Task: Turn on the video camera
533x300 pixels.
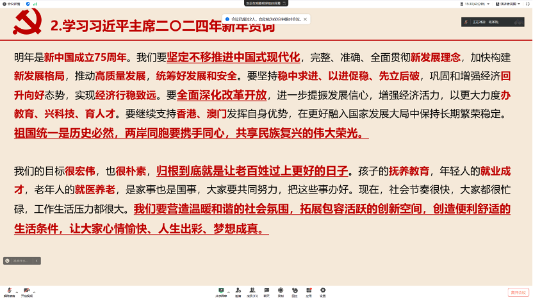Action: click(x=26, y=290)
